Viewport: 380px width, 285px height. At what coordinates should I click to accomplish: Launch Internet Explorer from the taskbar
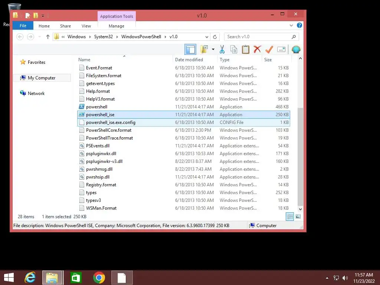coord(30,278)
